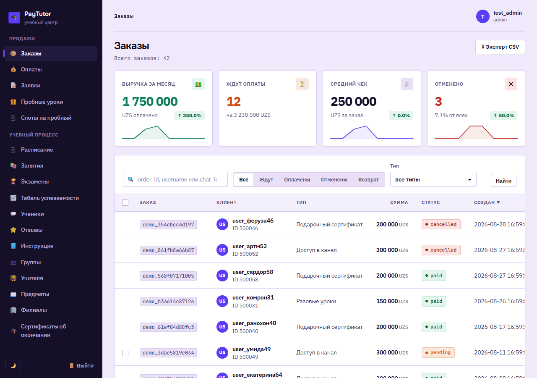This screenshot has height=378, width=537.
Task: Click the Заявки sidebar icon
Action: 13,85
